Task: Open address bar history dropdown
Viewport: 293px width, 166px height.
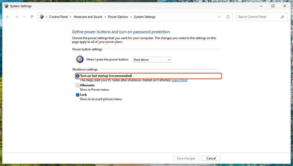Action: (x=219, y=17)
